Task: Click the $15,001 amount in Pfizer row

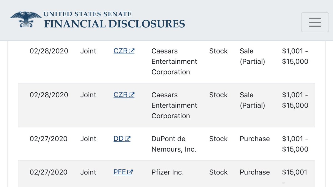Action: click(x=295, y=172)
